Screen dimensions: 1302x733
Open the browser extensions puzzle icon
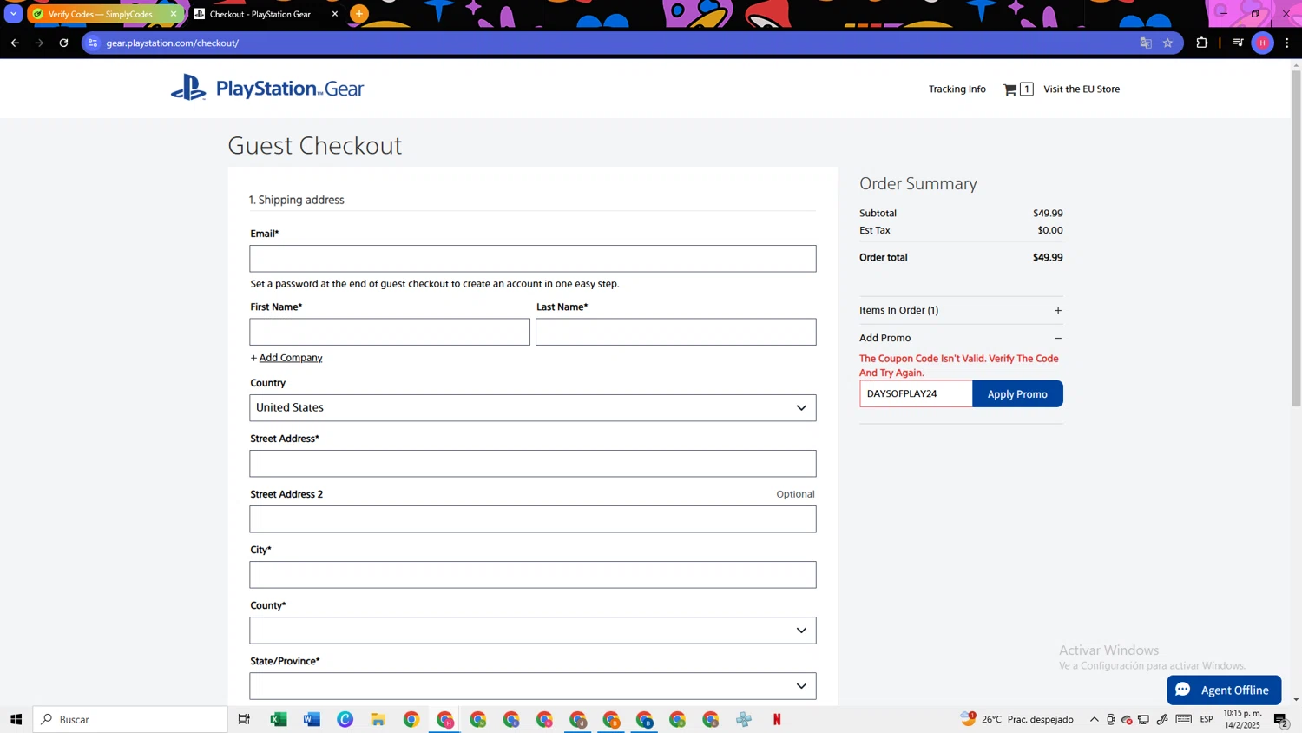pyautogui.click(x=1202, y=43)
